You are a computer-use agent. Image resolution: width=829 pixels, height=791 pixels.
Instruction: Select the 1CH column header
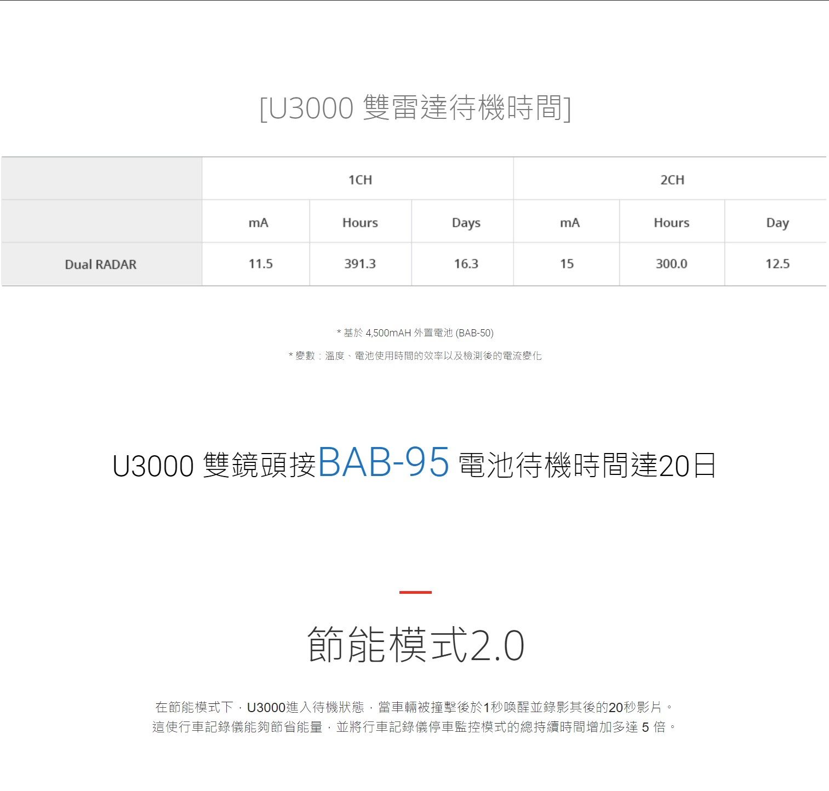[360, 180]
